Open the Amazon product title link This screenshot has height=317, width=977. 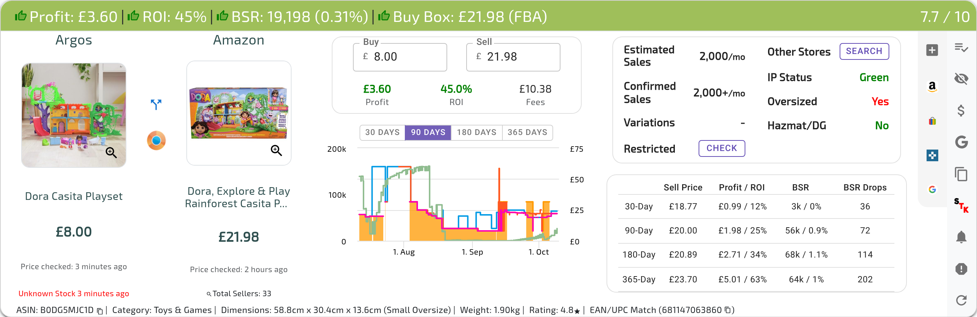point(238,197)
